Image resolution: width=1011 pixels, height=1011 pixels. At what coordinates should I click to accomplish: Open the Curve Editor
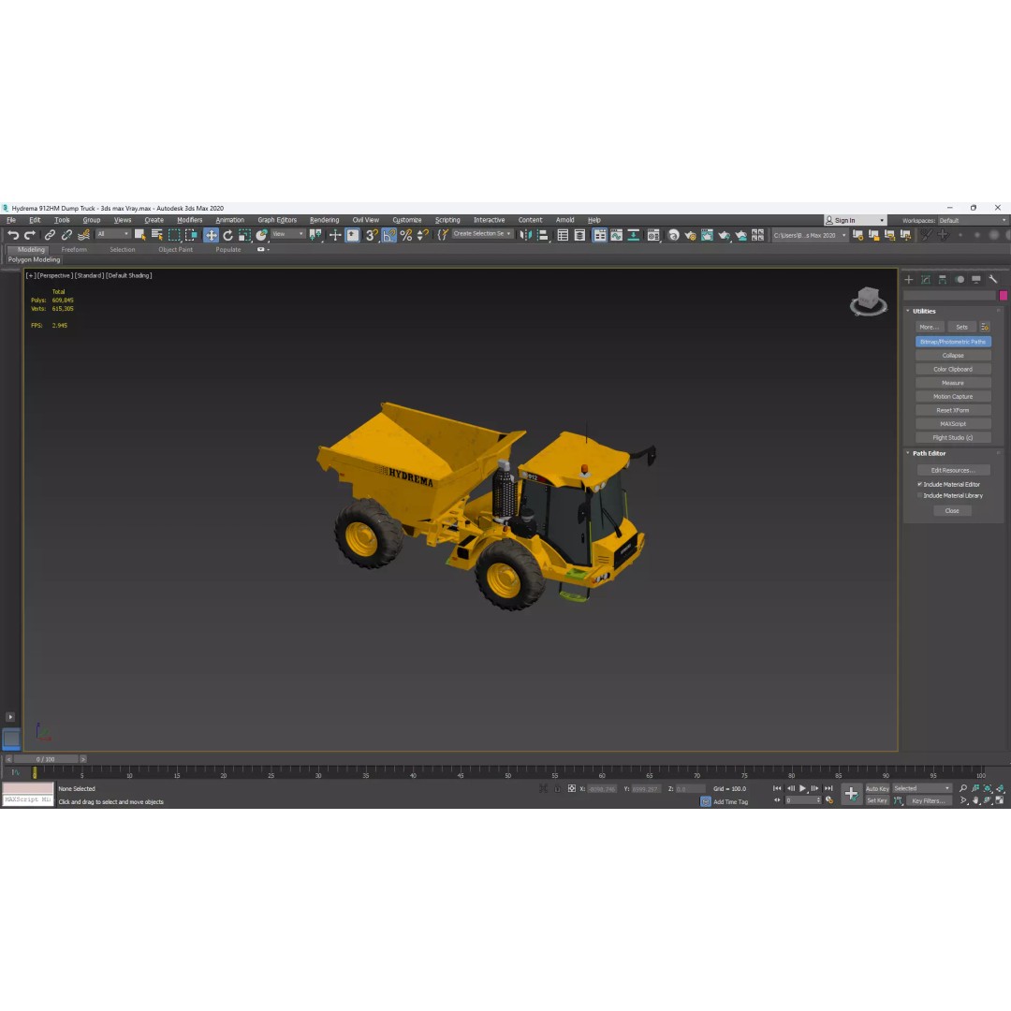pos(616,235)
